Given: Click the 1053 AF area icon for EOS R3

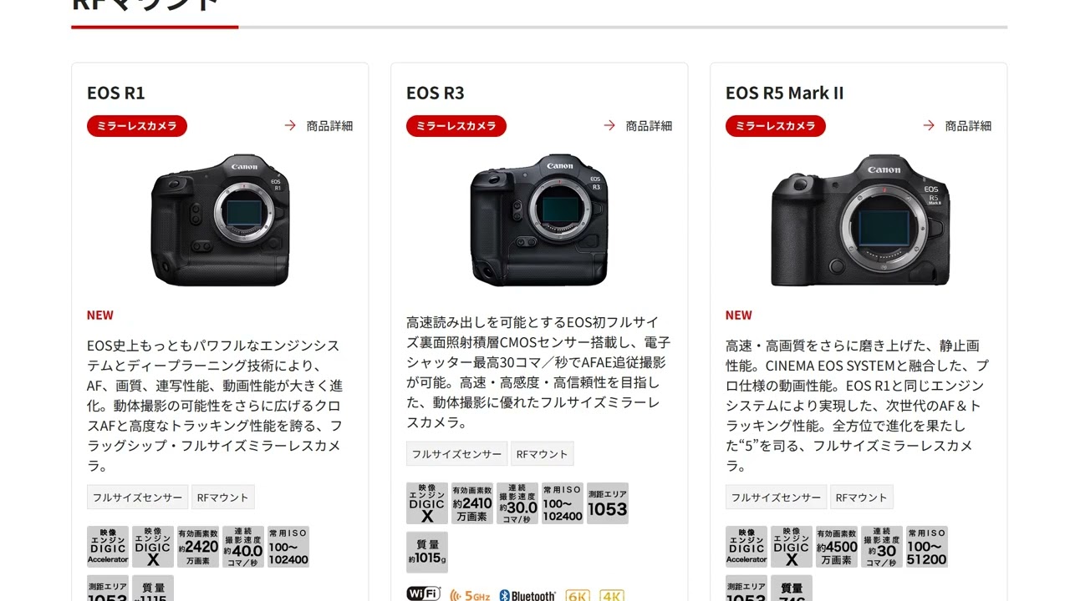Looking at the screenshot, I should 608,503.
